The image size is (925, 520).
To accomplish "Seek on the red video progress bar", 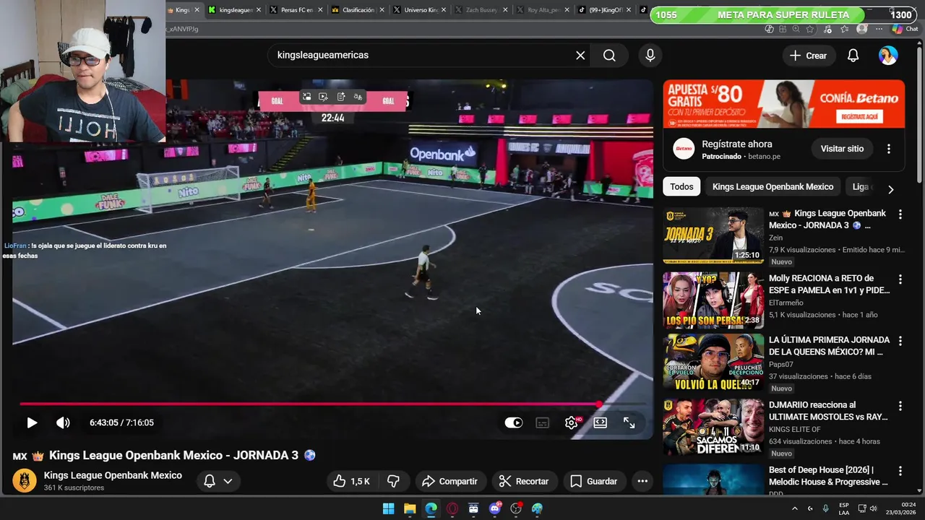I will pos(332,404).
